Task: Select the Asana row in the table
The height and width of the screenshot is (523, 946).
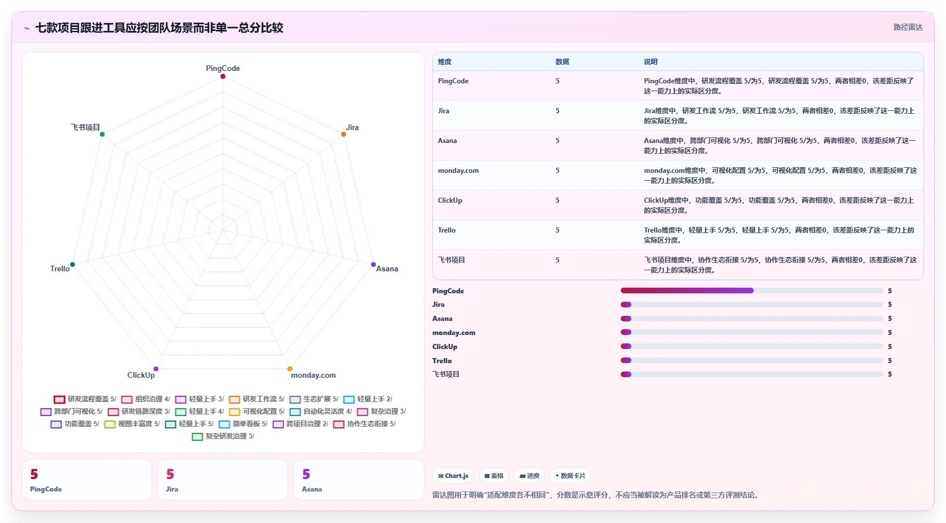Action: point(678,145)
